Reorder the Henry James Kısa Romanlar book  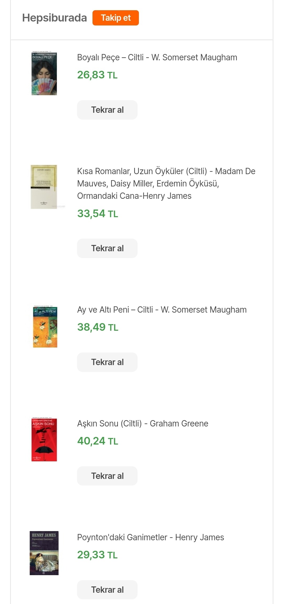107,248
